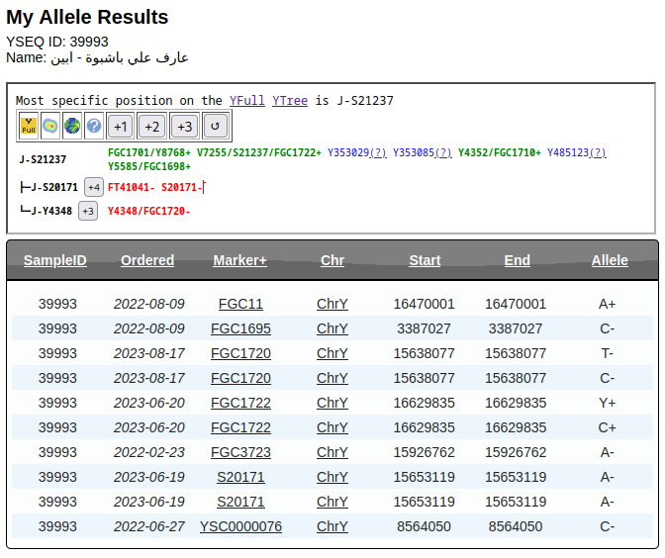This screenshot has height=558, width=665.
Task: Sort table by Ordered column
Action: click(x=147, y=260)
